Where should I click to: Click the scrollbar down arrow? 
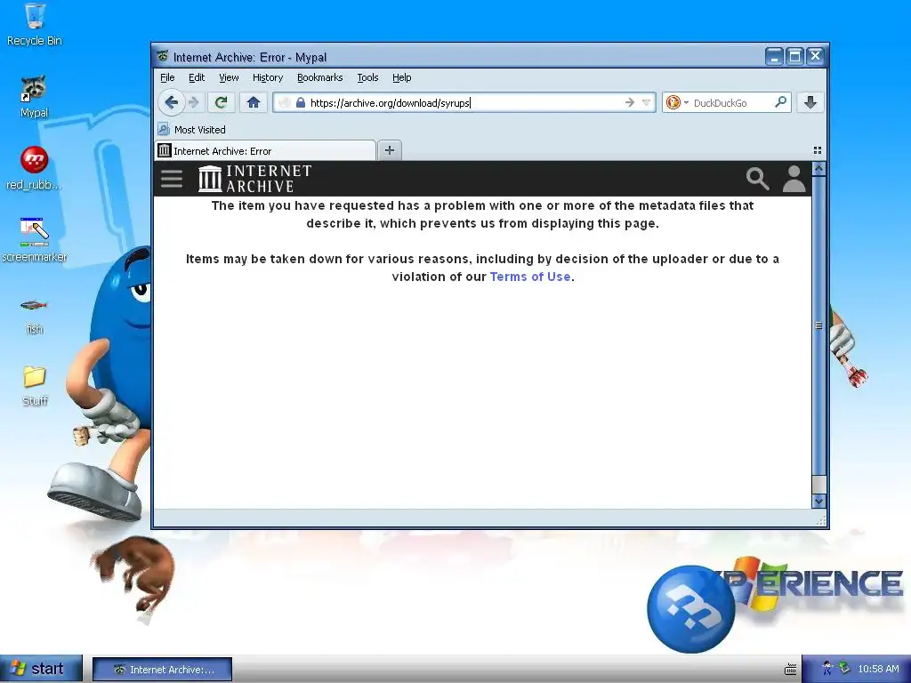(x=818, y=501)
